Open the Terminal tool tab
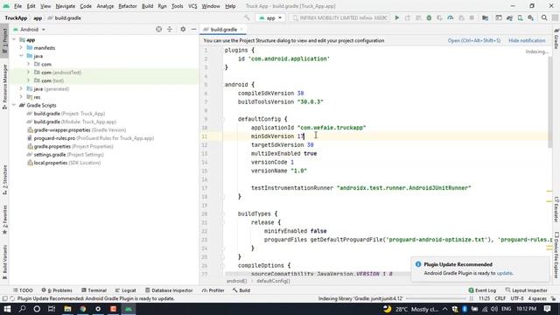The image size is (560, 315). (x=94, y=290)
